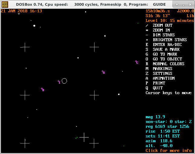
Task: Start ANIMATION from the menu
Action: [x=164, y=79]
